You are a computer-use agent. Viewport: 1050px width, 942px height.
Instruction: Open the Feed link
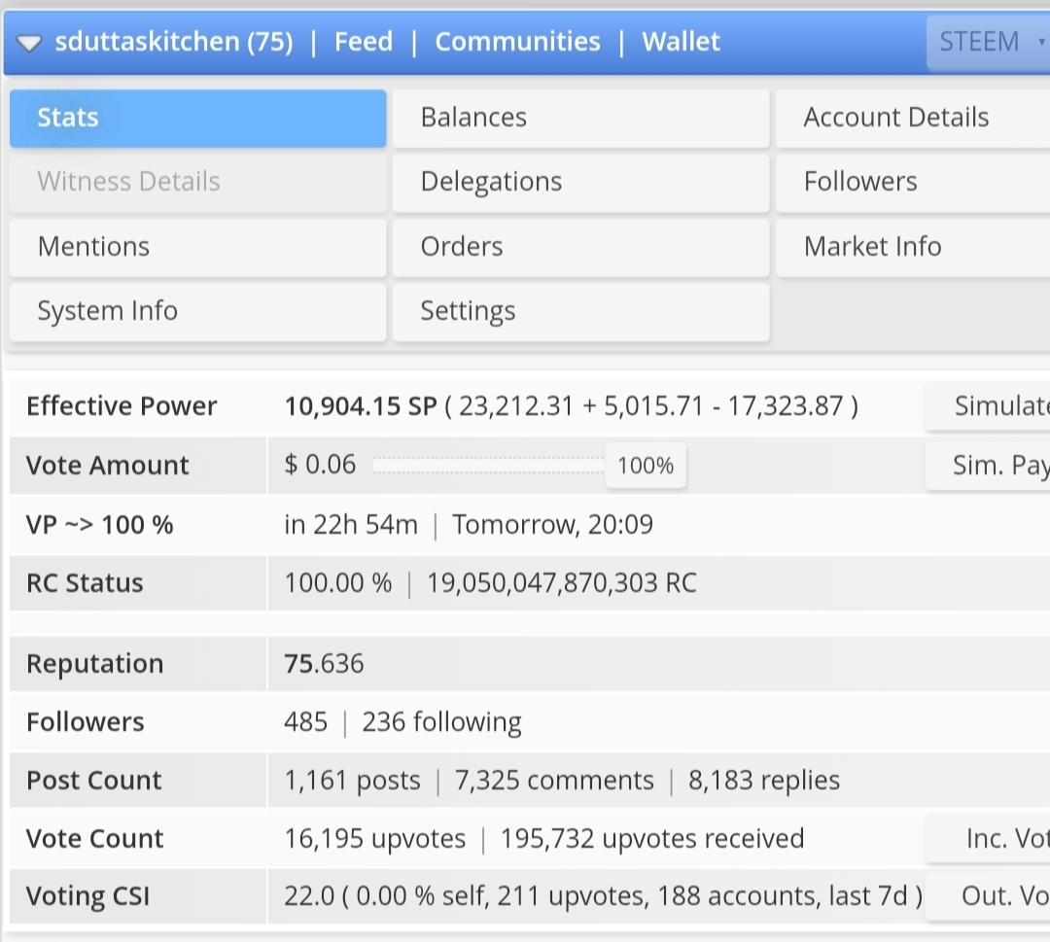point(364,42)
